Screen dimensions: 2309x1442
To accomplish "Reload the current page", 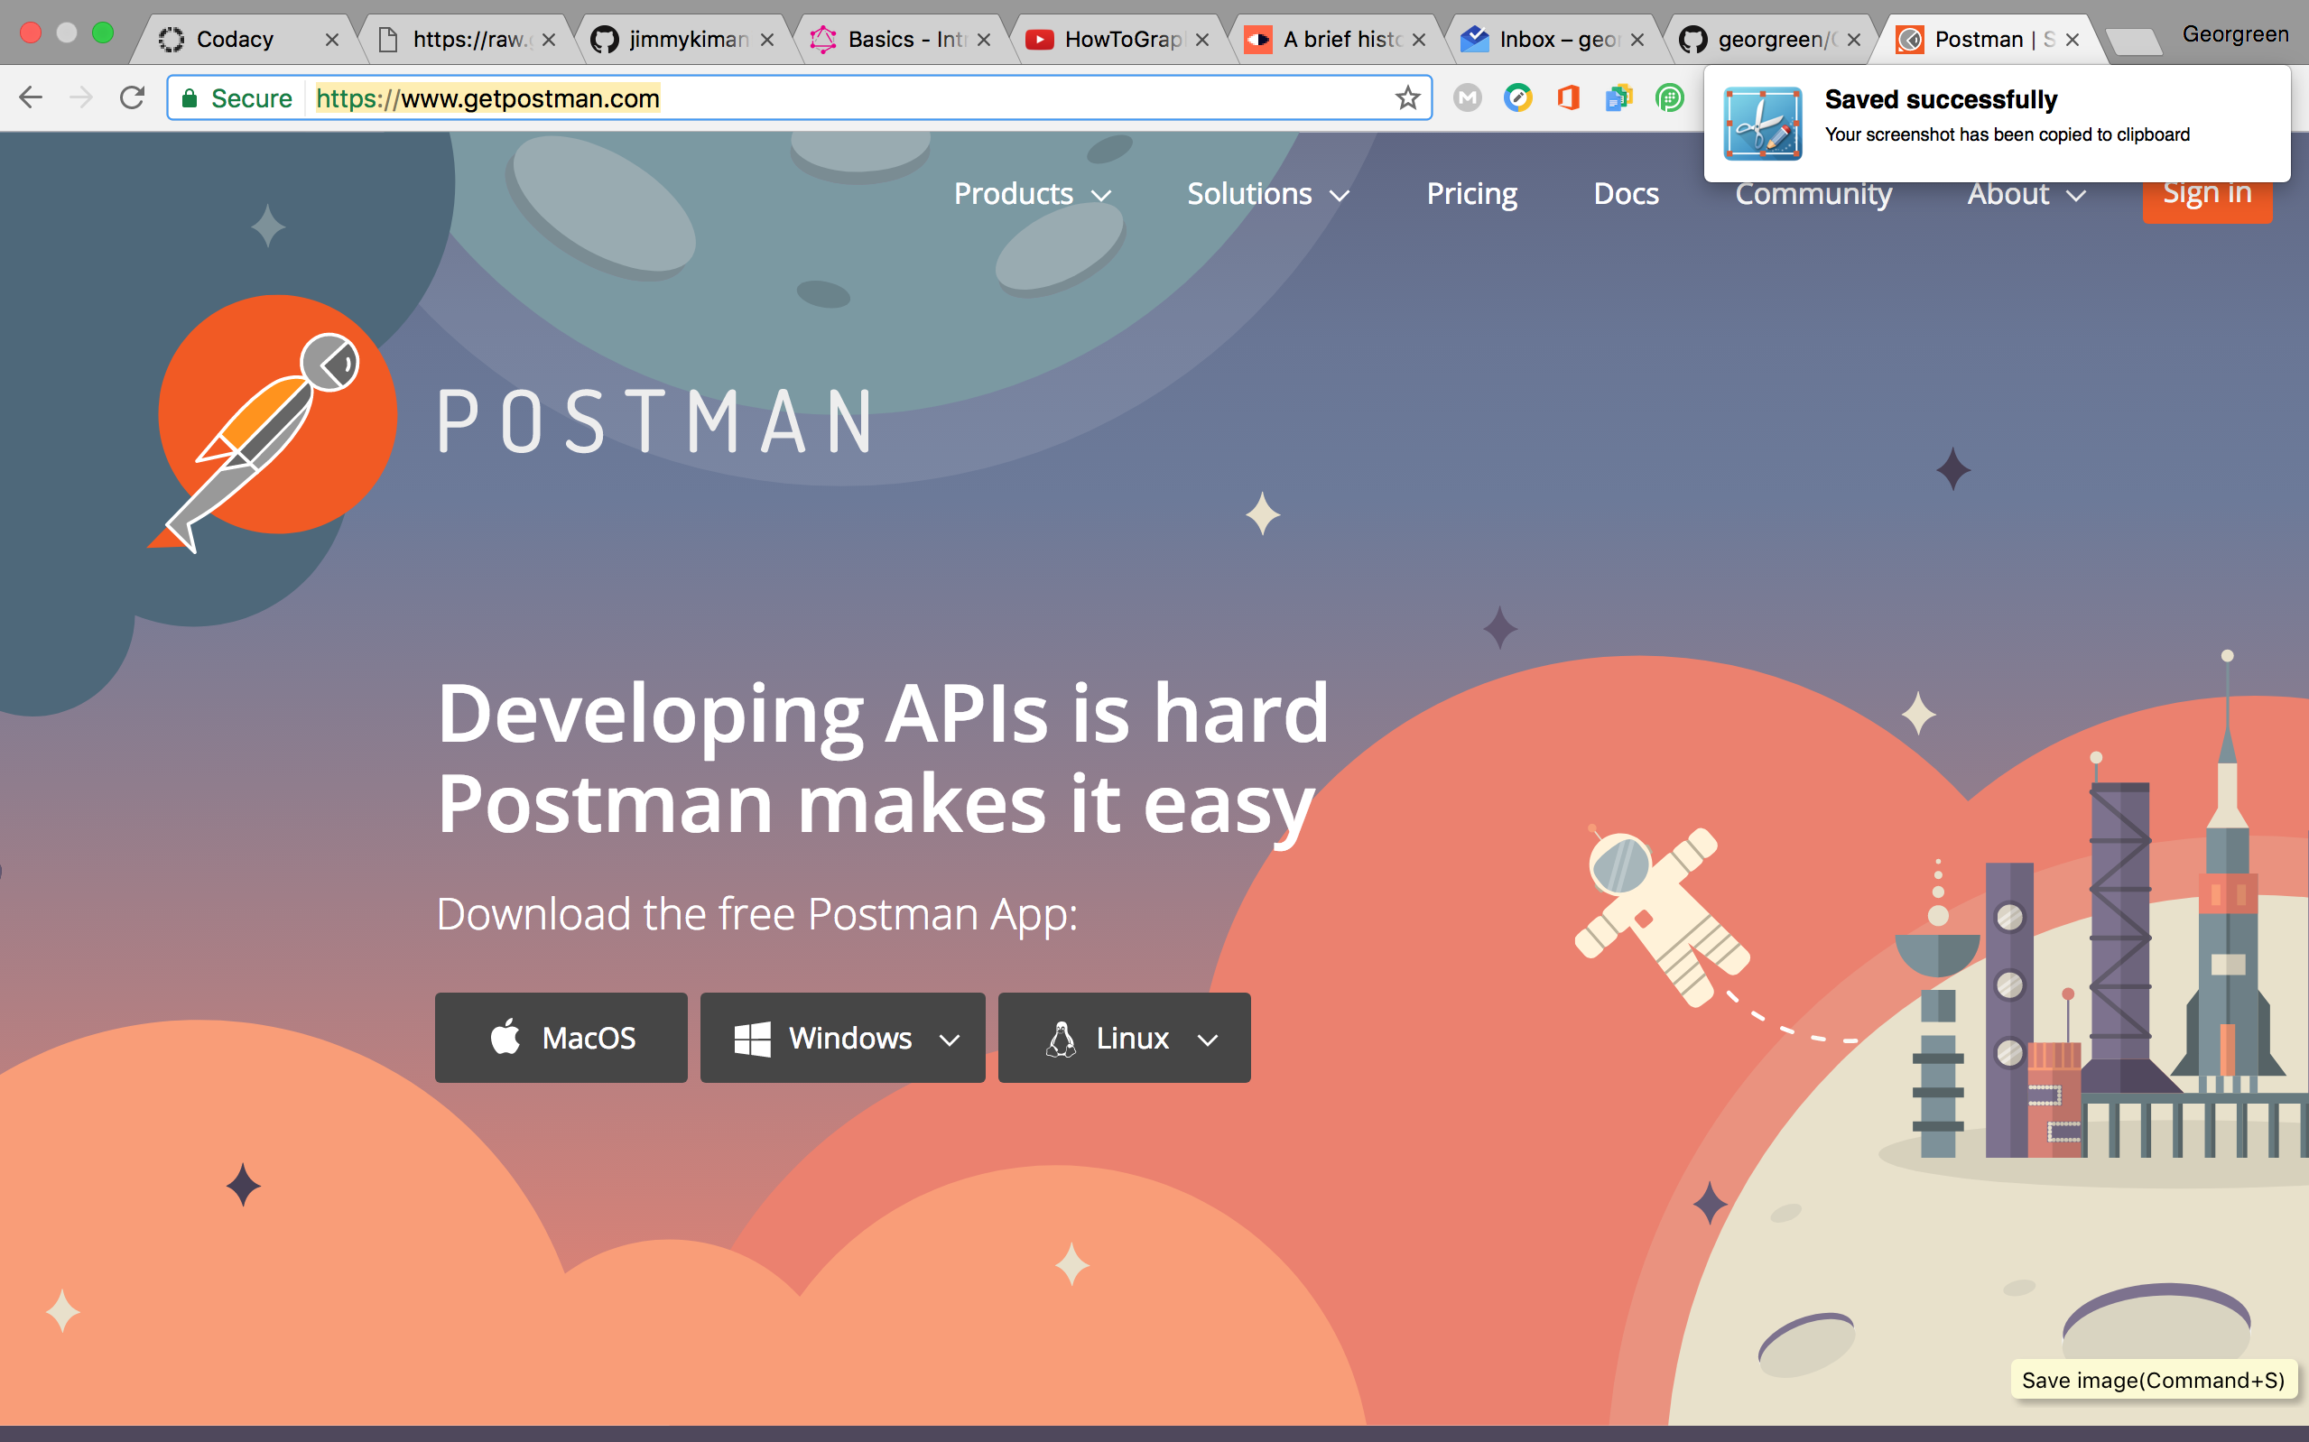I will click(132, 97).
